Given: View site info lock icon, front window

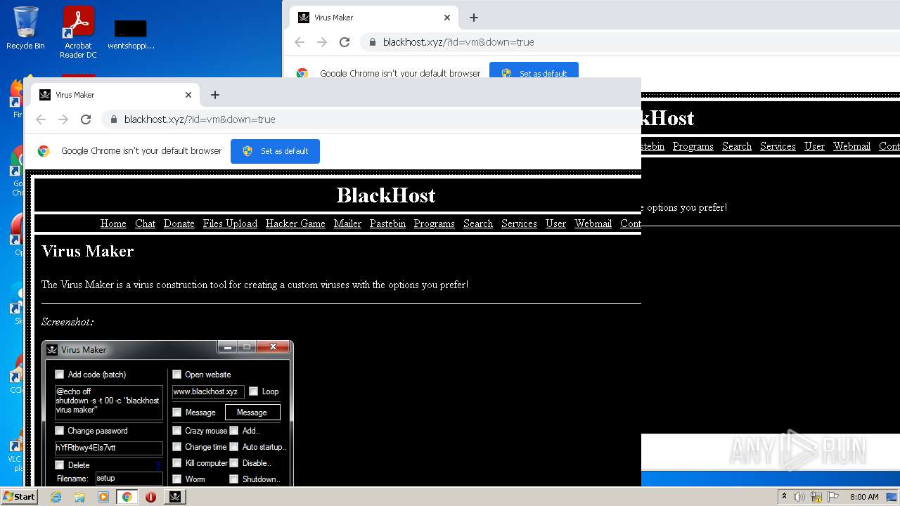Looking at the screenshot, I should [113, 119].
